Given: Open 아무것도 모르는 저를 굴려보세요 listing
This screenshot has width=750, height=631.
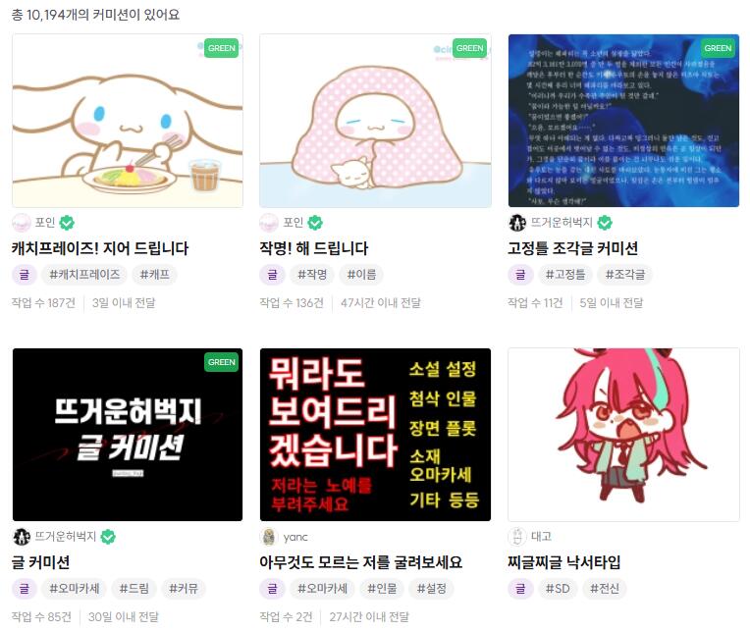Looking at the screenshot, I should (x=360, y=562).
